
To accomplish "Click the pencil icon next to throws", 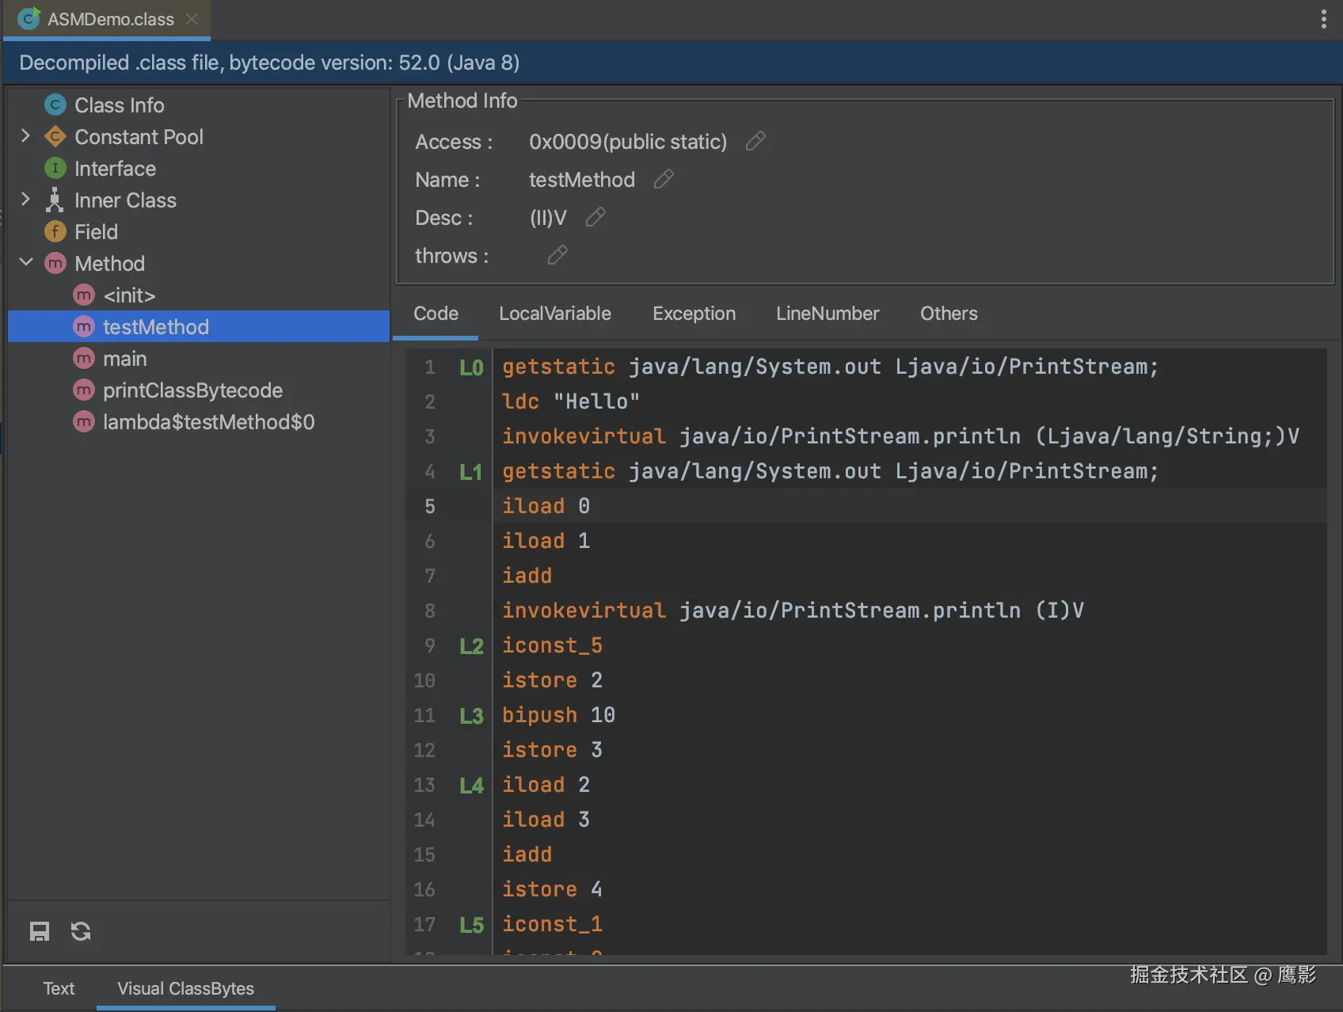I will 557,255.
